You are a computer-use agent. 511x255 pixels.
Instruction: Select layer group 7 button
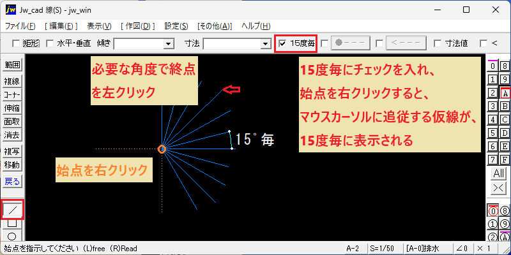[493, 160]
